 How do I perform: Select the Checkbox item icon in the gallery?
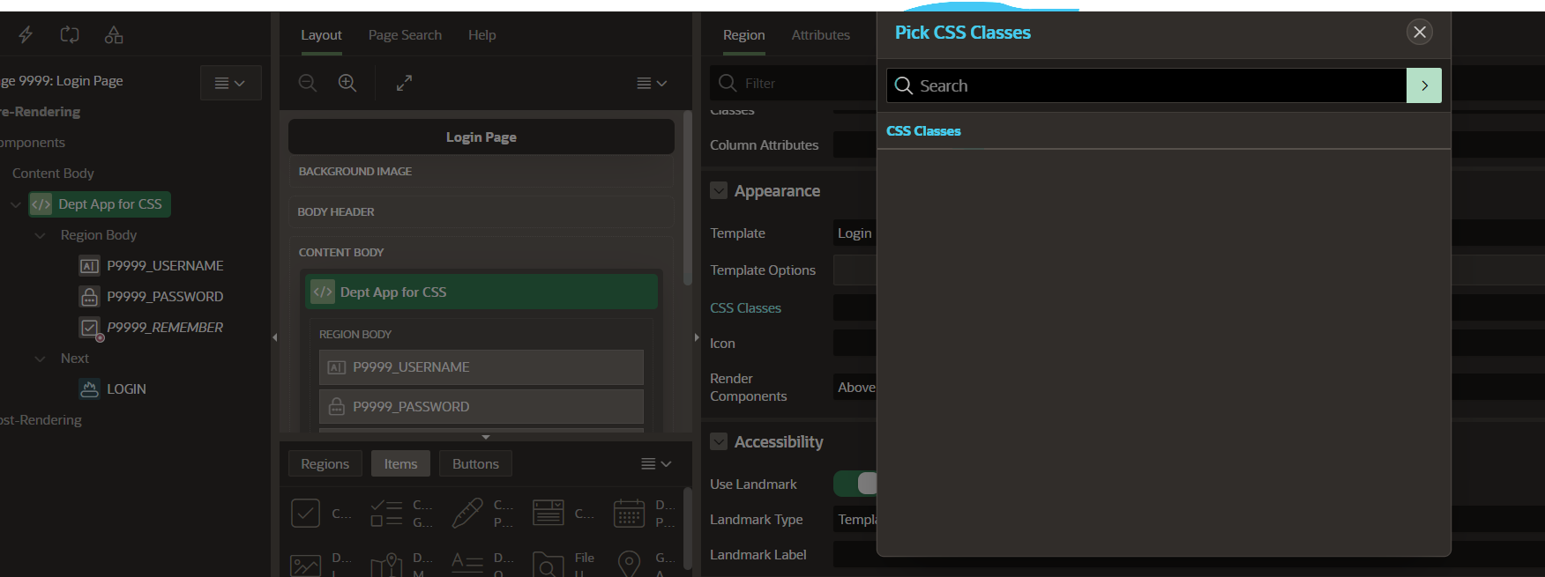(305, 513)
